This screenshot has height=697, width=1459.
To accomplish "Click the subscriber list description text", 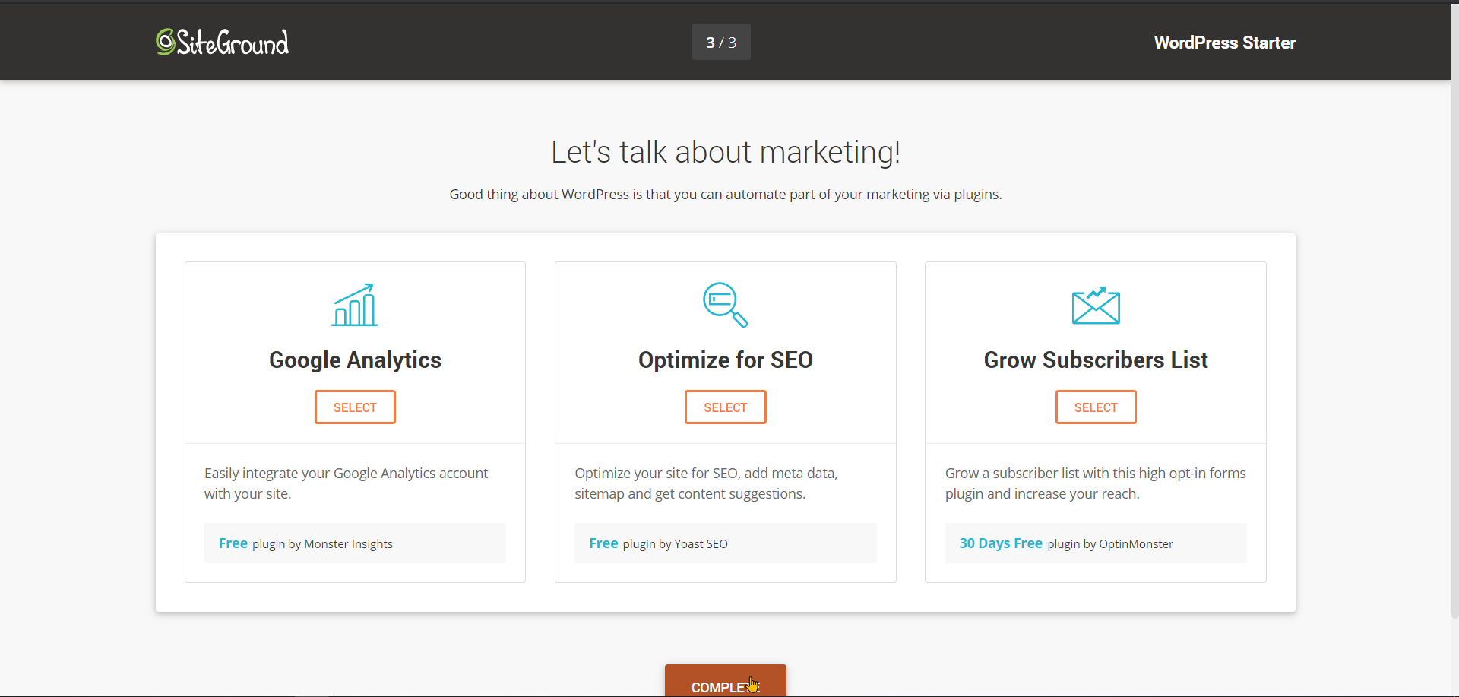I will point(1095,483).
